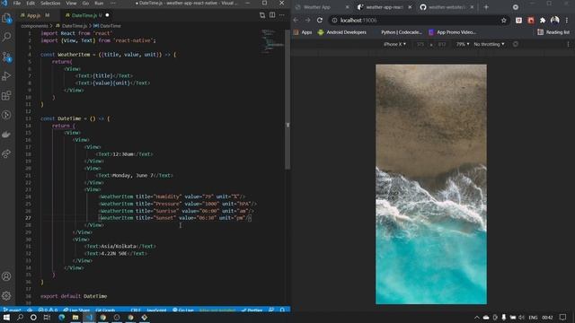Open the device toolbar more options menu
Viewport: 575px width, 323px height.
tap(569, 44)
